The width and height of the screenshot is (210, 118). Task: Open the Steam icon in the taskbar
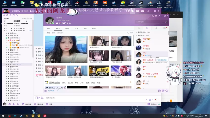(21, 116)
